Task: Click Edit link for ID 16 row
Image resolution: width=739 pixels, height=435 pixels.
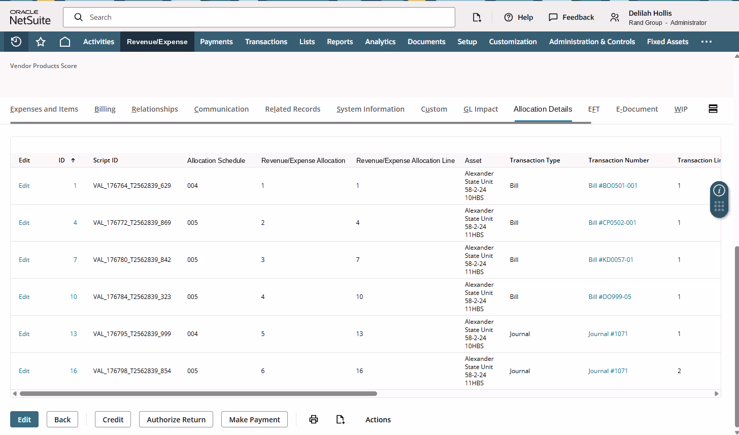Action: (24, 371)
